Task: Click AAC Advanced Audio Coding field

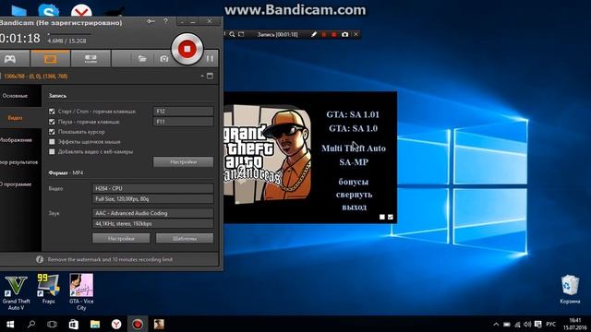Action: click(x=152, y=213)
